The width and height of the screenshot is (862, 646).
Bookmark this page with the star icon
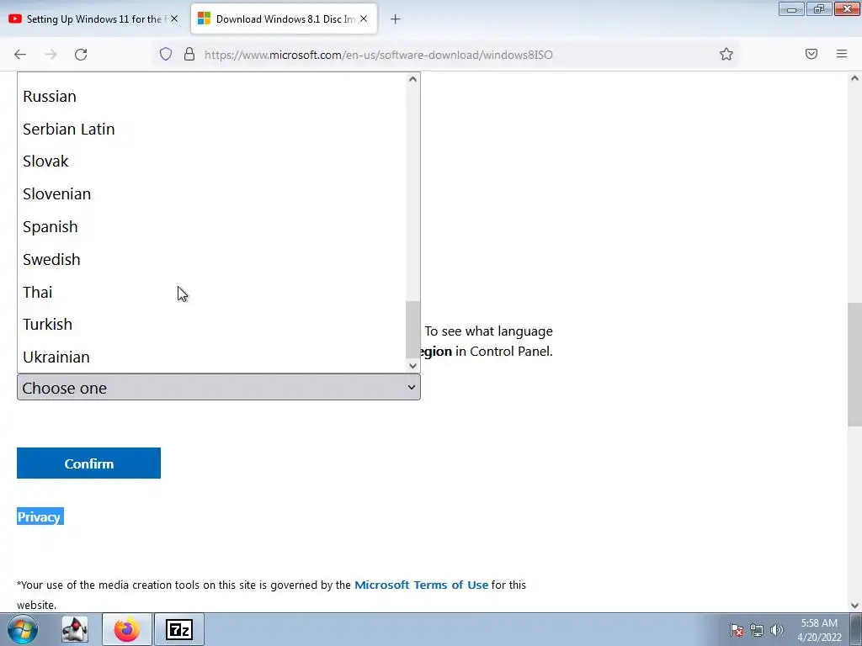coord(726,54)
